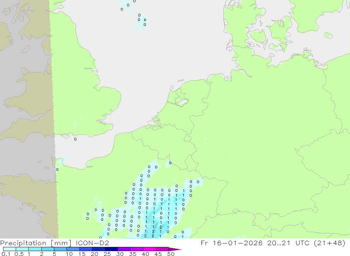350x256 pixels.
Task: Click the '30' legend scale label
Action: pyautogui.click(x=120, y=254)
